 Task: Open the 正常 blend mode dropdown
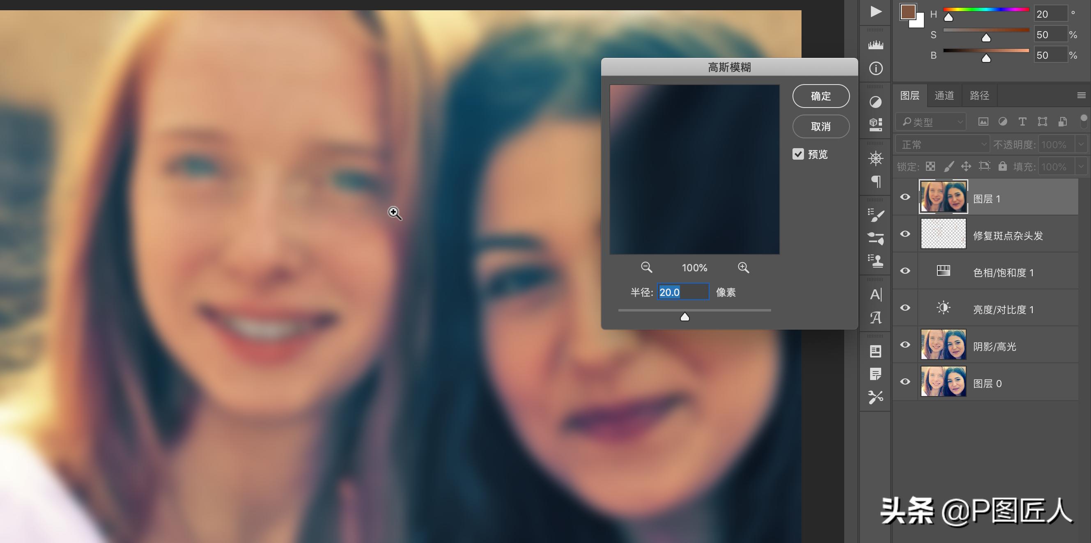pos(943,145)
